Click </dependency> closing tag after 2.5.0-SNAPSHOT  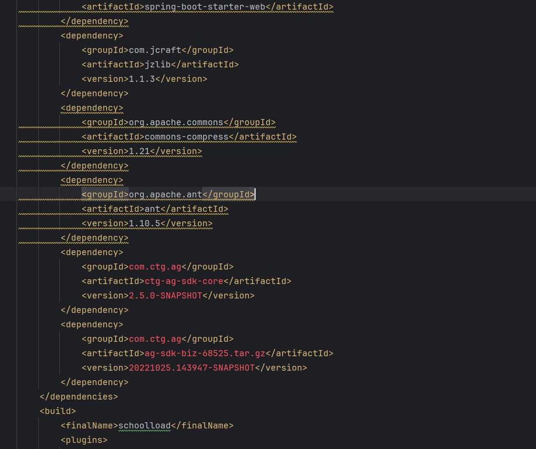point(95,310)
